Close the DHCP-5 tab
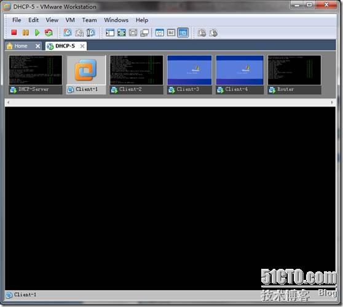Image resolution: width=343 pixels, height=307 pixels. [82, 46]
